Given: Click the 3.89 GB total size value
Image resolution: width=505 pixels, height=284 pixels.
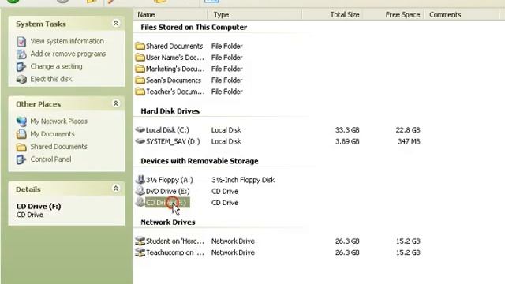Looking at the screenshot, I should [347, 141].
